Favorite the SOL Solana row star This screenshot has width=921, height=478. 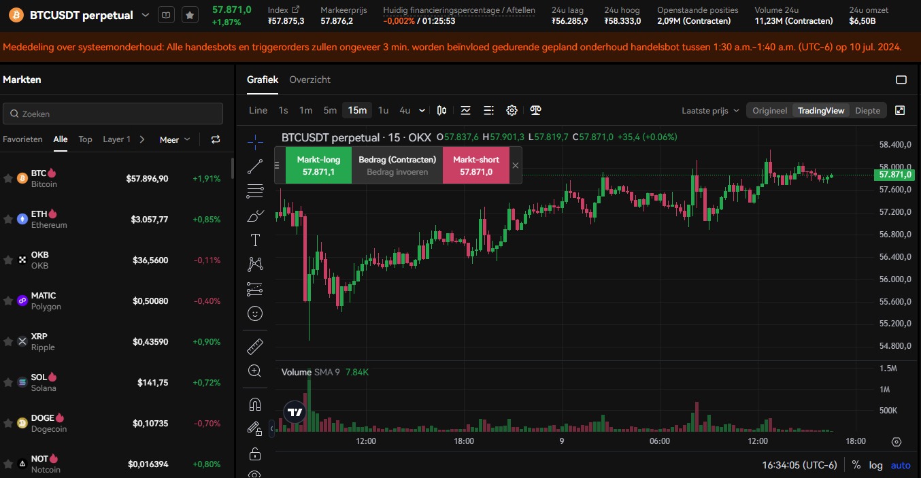click(8, 382)
